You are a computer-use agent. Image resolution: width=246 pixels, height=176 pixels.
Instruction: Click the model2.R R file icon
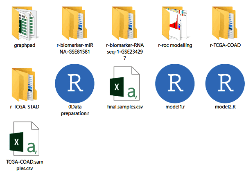225,84
